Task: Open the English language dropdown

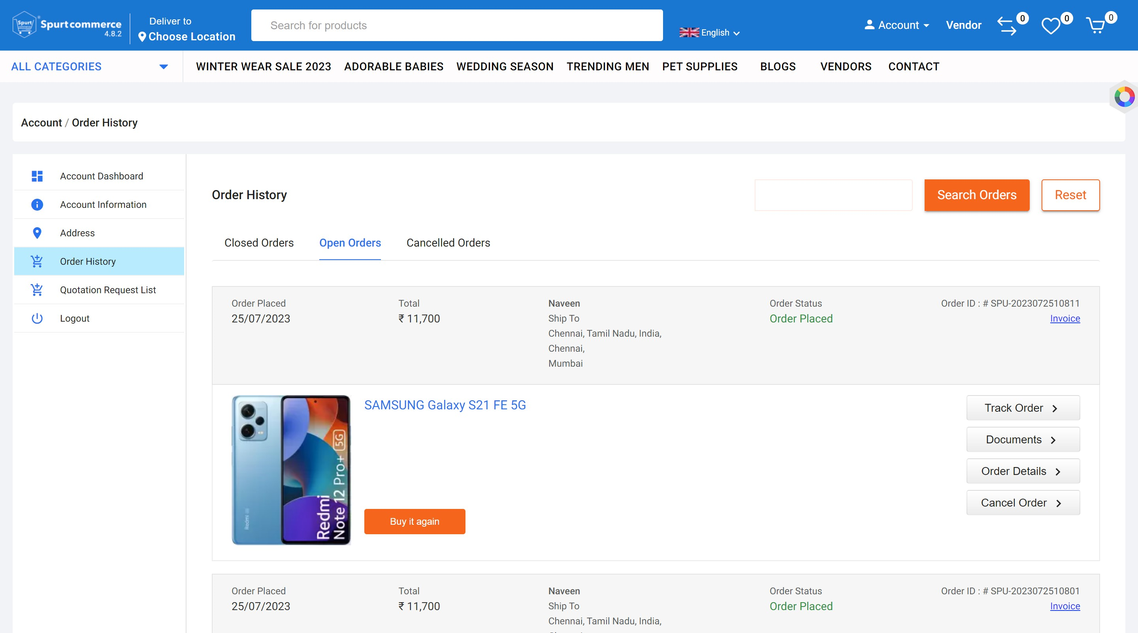Action: [x=710, y=33]
